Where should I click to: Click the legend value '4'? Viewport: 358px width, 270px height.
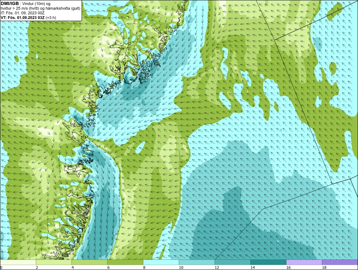73,267
